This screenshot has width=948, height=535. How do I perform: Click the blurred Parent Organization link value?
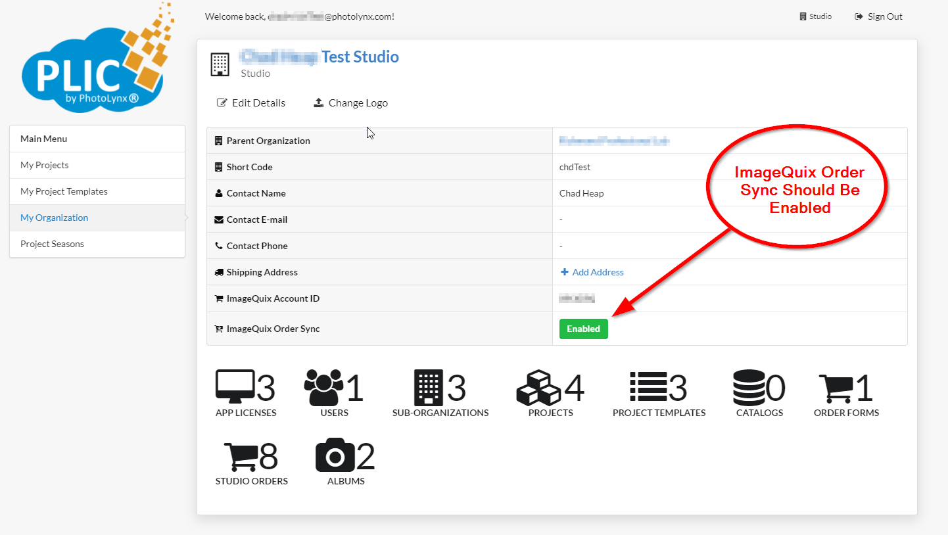coord(615,141)
